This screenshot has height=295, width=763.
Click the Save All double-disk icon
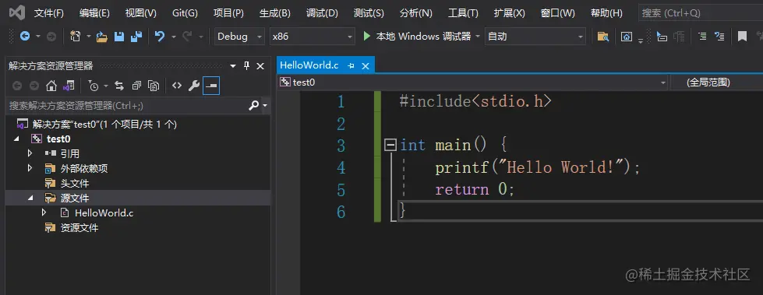point(136,37)
